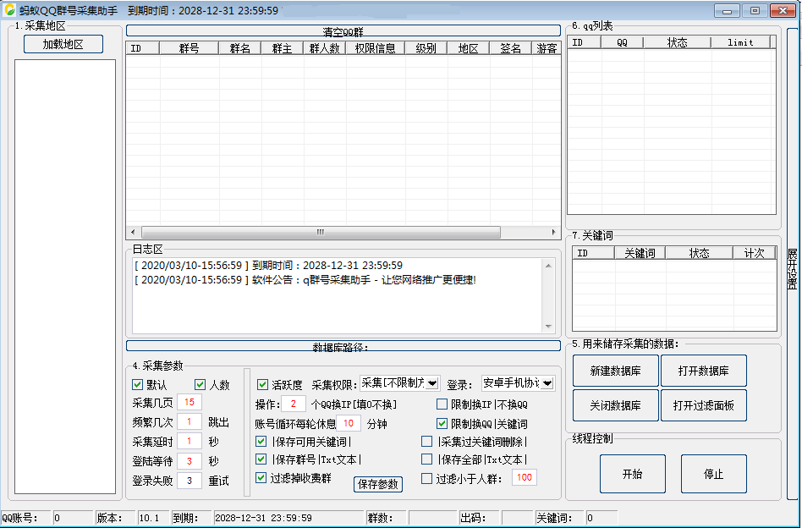Click the 群人数 column header
Screen dimensions: 802x528
click(x=324, y=48)
